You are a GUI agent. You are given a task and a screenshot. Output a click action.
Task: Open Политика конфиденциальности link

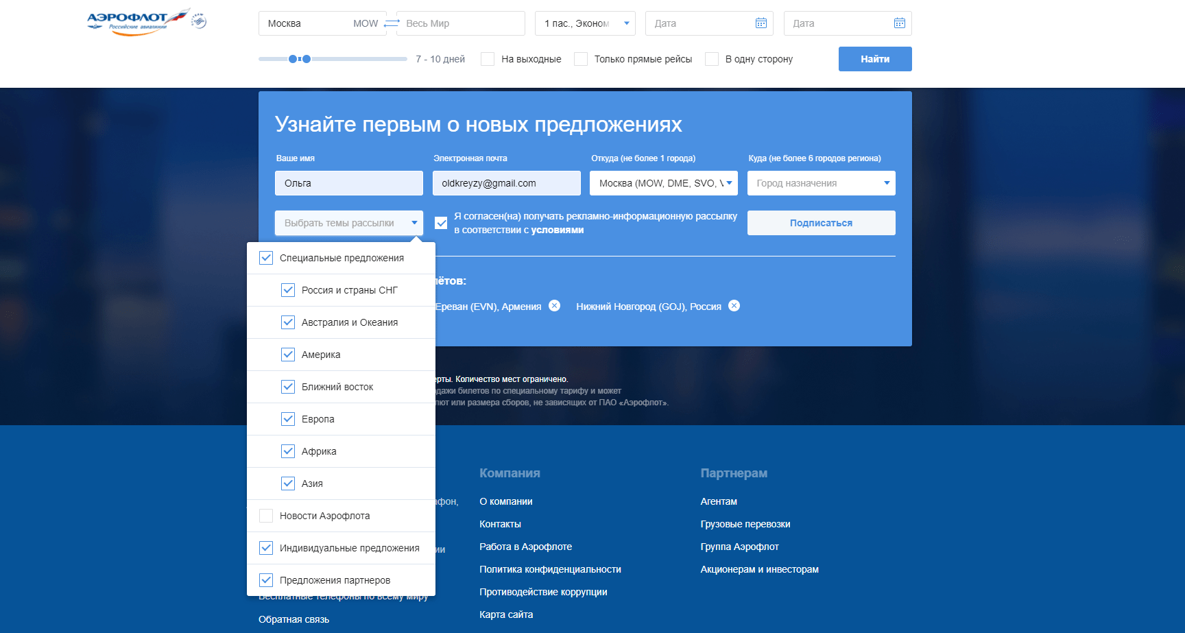[551, 569]
